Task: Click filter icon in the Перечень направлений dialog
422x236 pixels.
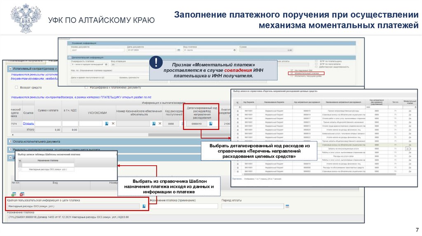Action: [237, 102]
